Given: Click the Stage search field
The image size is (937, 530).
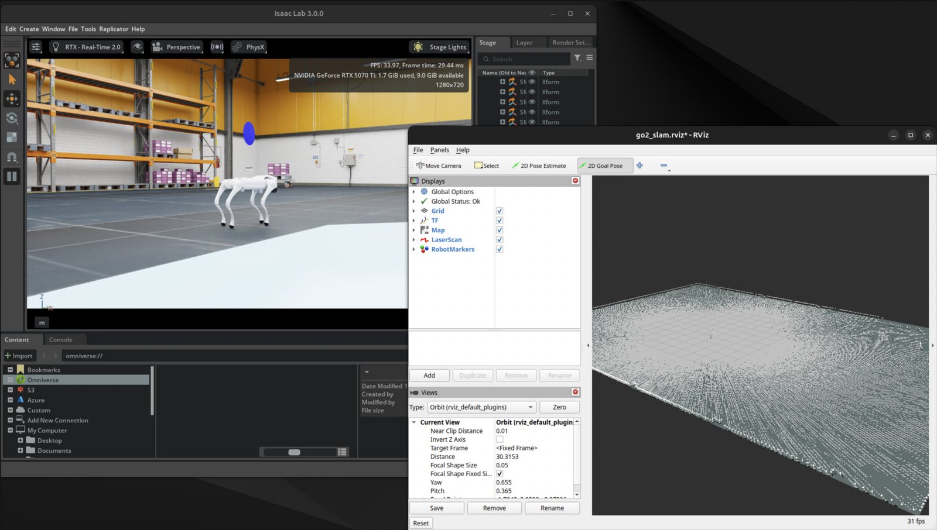Looking at the screenshot, I should point(524,59).
